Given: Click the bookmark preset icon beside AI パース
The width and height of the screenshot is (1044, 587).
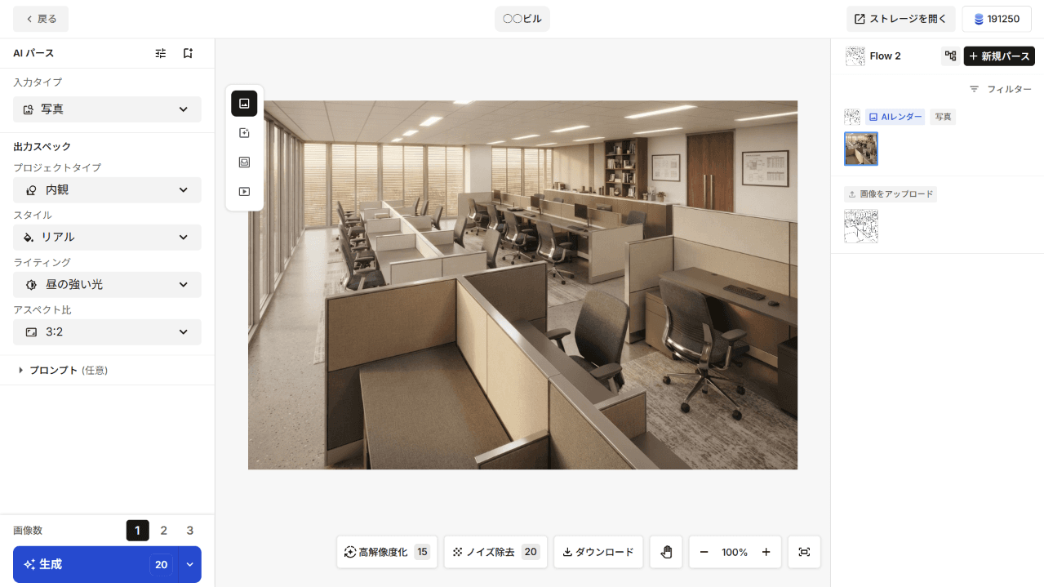Looking at the screenshot, I should (x=188, y=53).
